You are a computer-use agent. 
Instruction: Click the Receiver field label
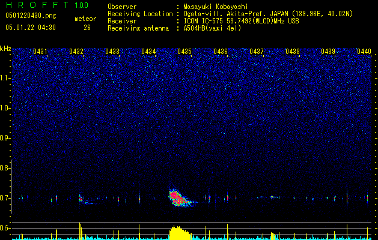pyautogui.click(x=122, y=21)
